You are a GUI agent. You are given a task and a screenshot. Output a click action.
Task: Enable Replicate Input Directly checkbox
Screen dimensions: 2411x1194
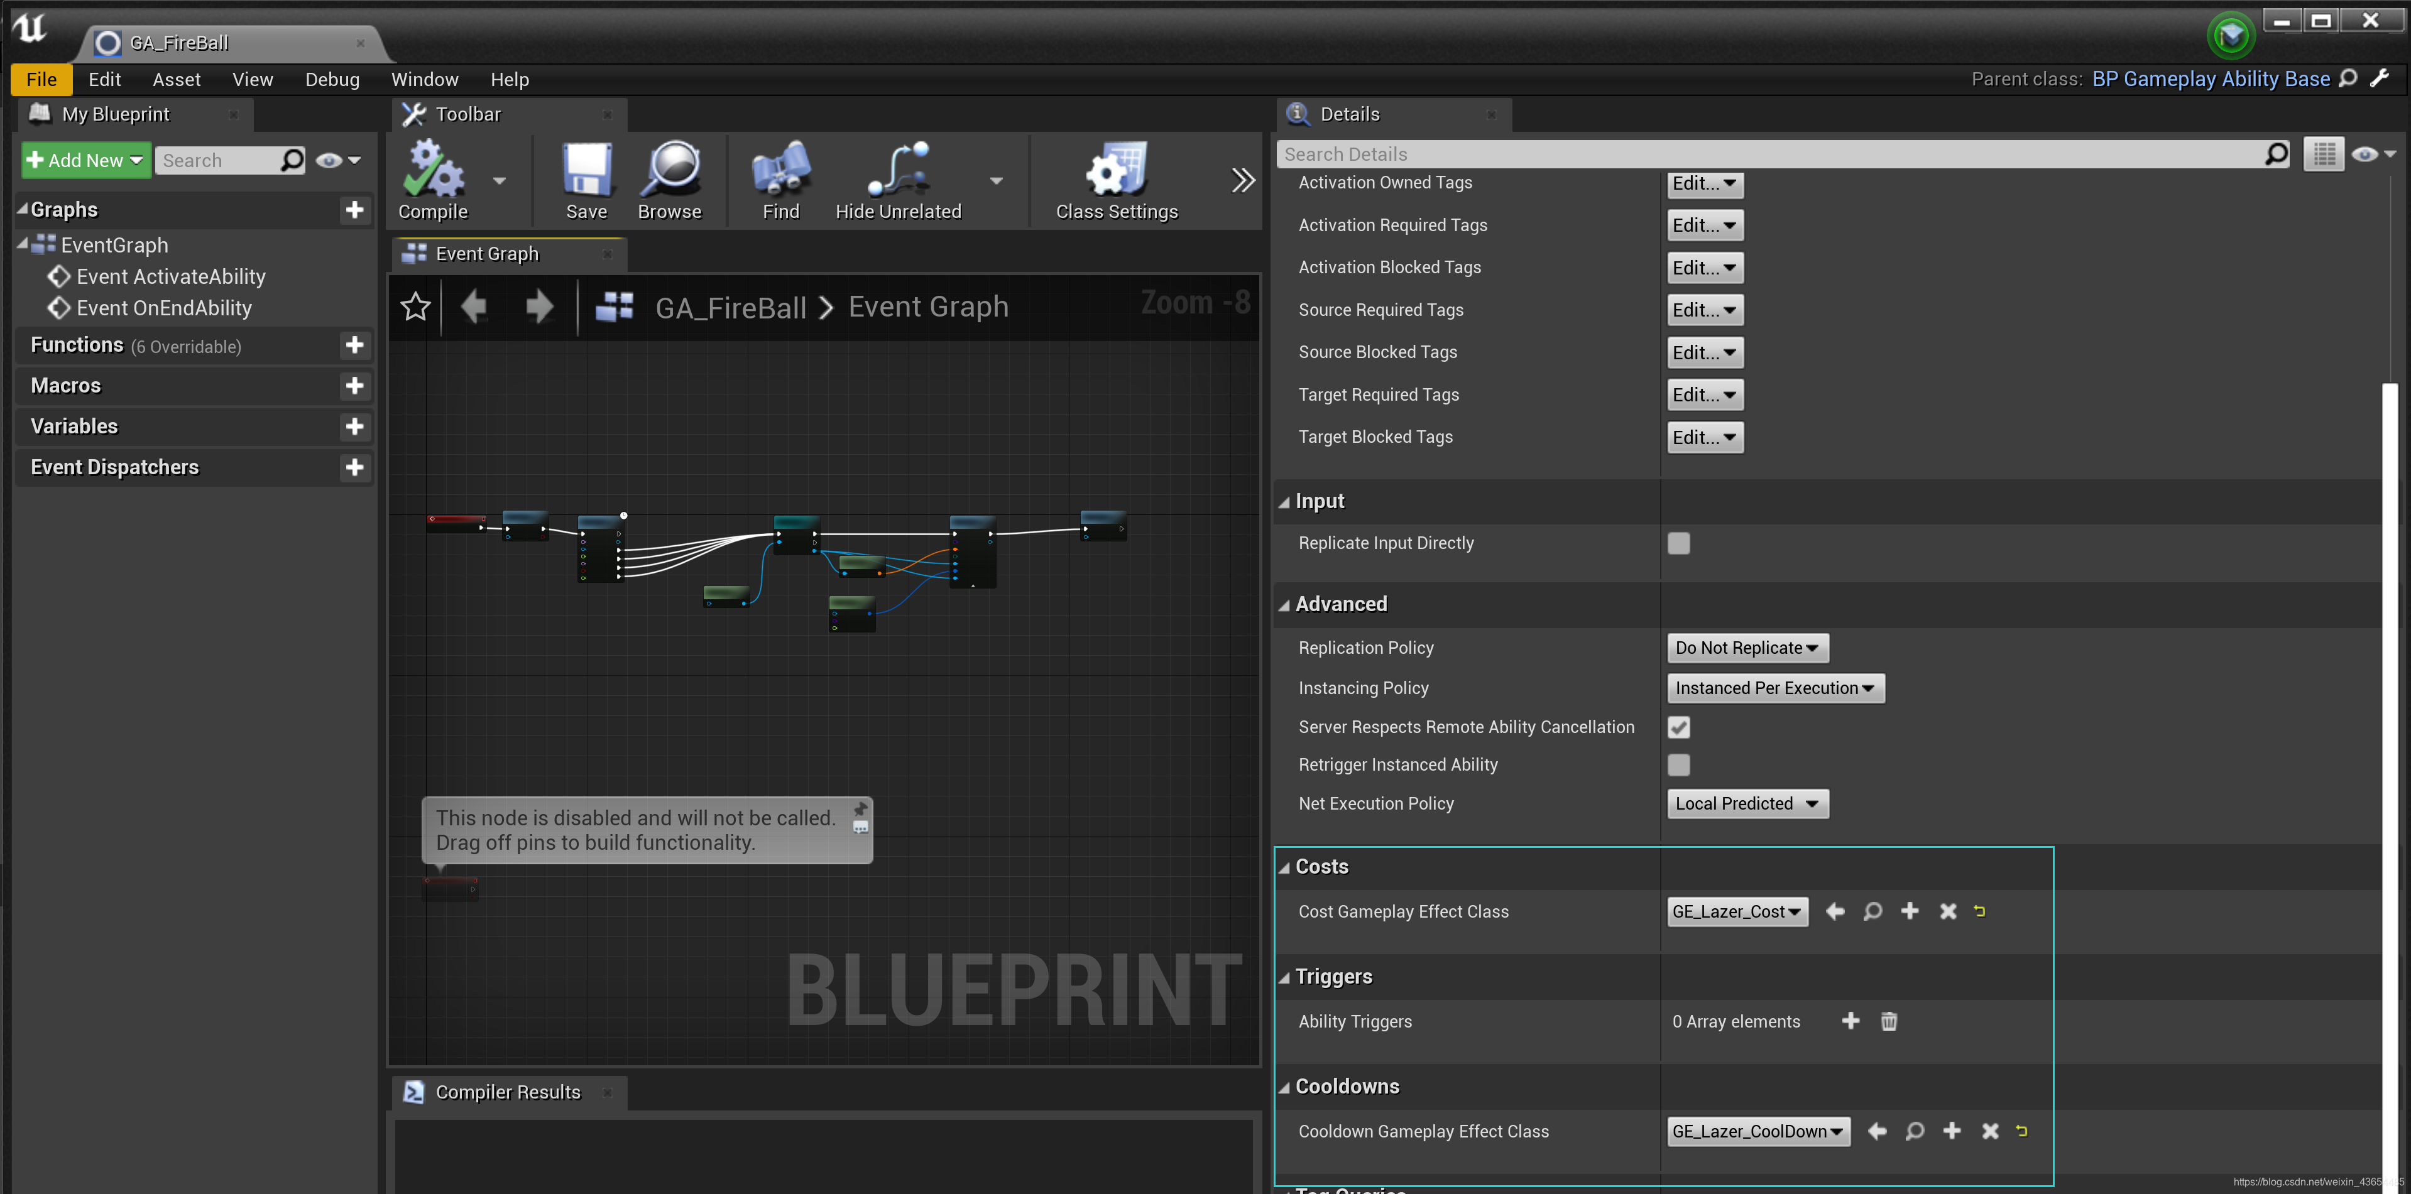tap(1678, 543)
